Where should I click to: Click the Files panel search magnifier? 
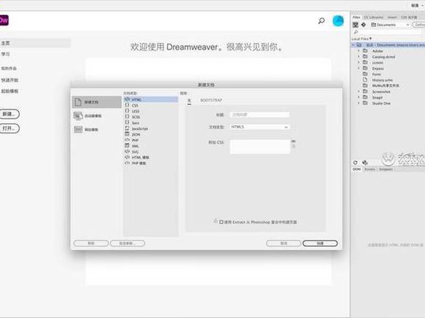356,32
